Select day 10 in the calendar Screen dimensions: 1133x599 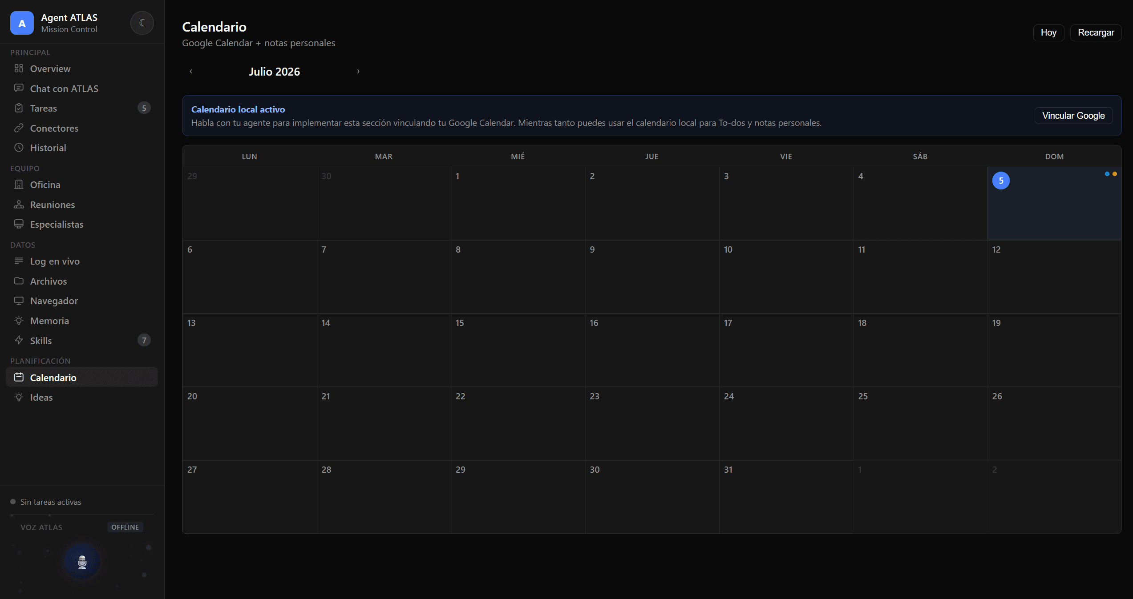point(786,277)
